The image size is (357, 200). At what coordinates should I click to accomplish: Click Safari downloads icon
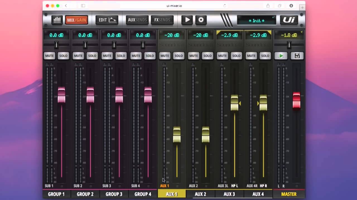291,6
